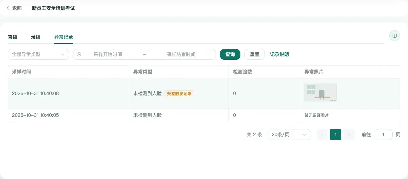Open the abnormal photo thumbnail
The width and height of the screenshot is (408, 179).
point(321,92)
